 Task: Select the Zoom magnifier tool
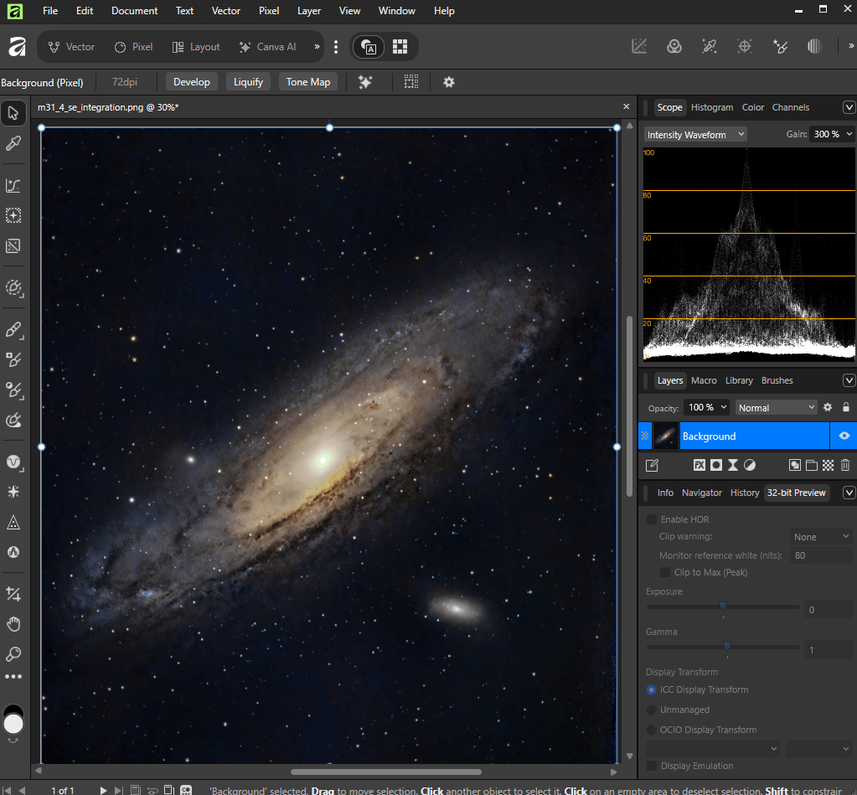tap(13, 654)
